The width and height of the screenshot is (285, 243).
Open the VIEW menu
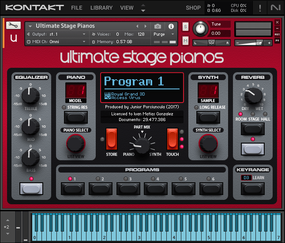(x=127, y=8)
